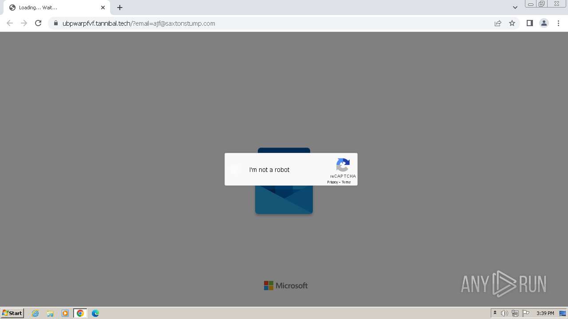Click the Microsoft logo at bottom
Viewport: 568px width, 319px height.
click(286, 286)
